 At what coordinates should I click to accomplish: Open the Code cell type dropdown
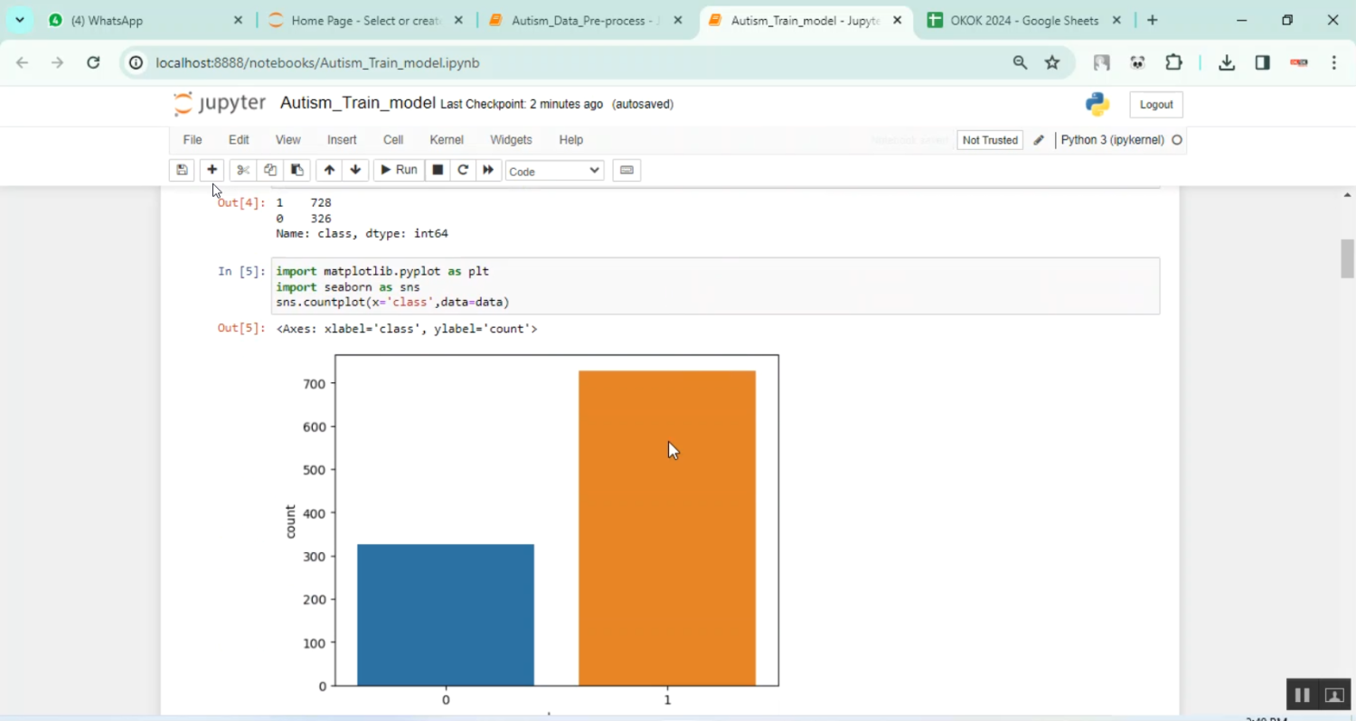(x=554, y=171)
